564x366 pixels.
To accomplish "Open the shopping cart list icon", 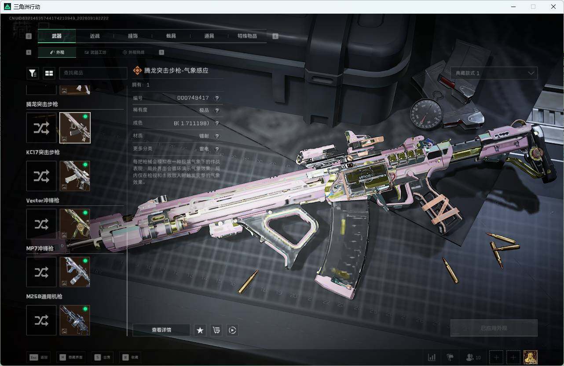I will 216,330.
